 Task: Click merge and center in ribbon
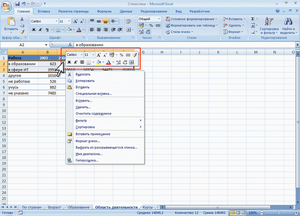pos(128,30)
